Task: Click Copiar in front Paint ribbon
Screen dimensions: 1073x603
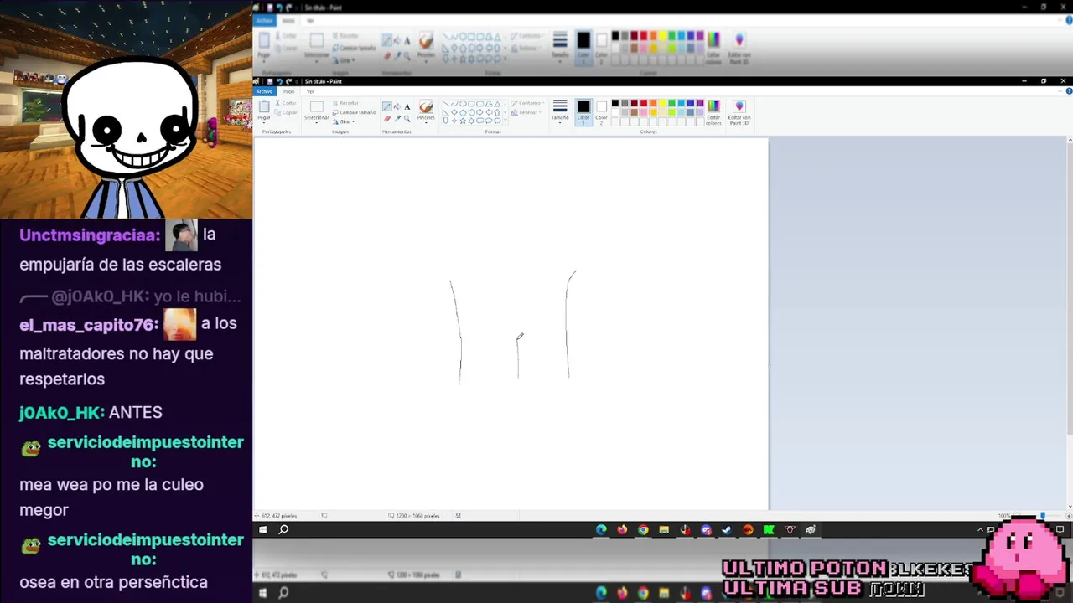Action: 286,112
